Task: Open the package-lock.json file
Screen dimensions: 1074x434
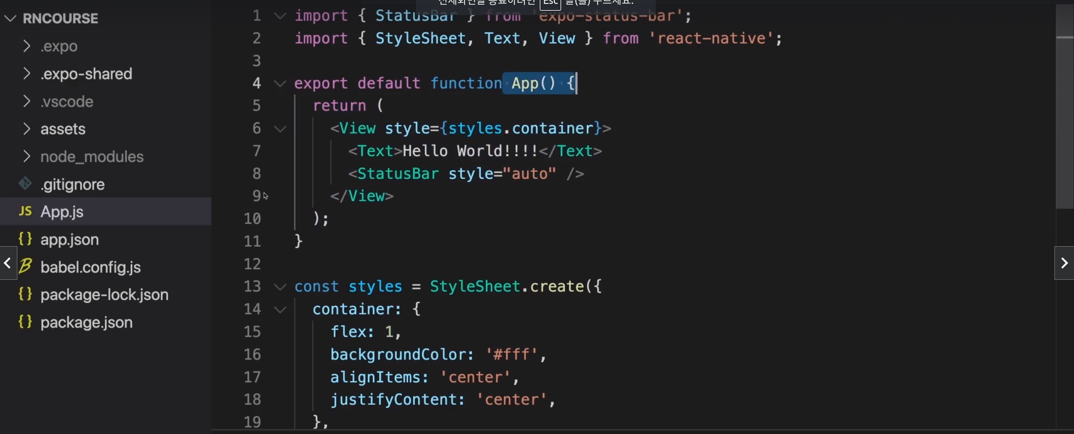Action: click(104, 295)
